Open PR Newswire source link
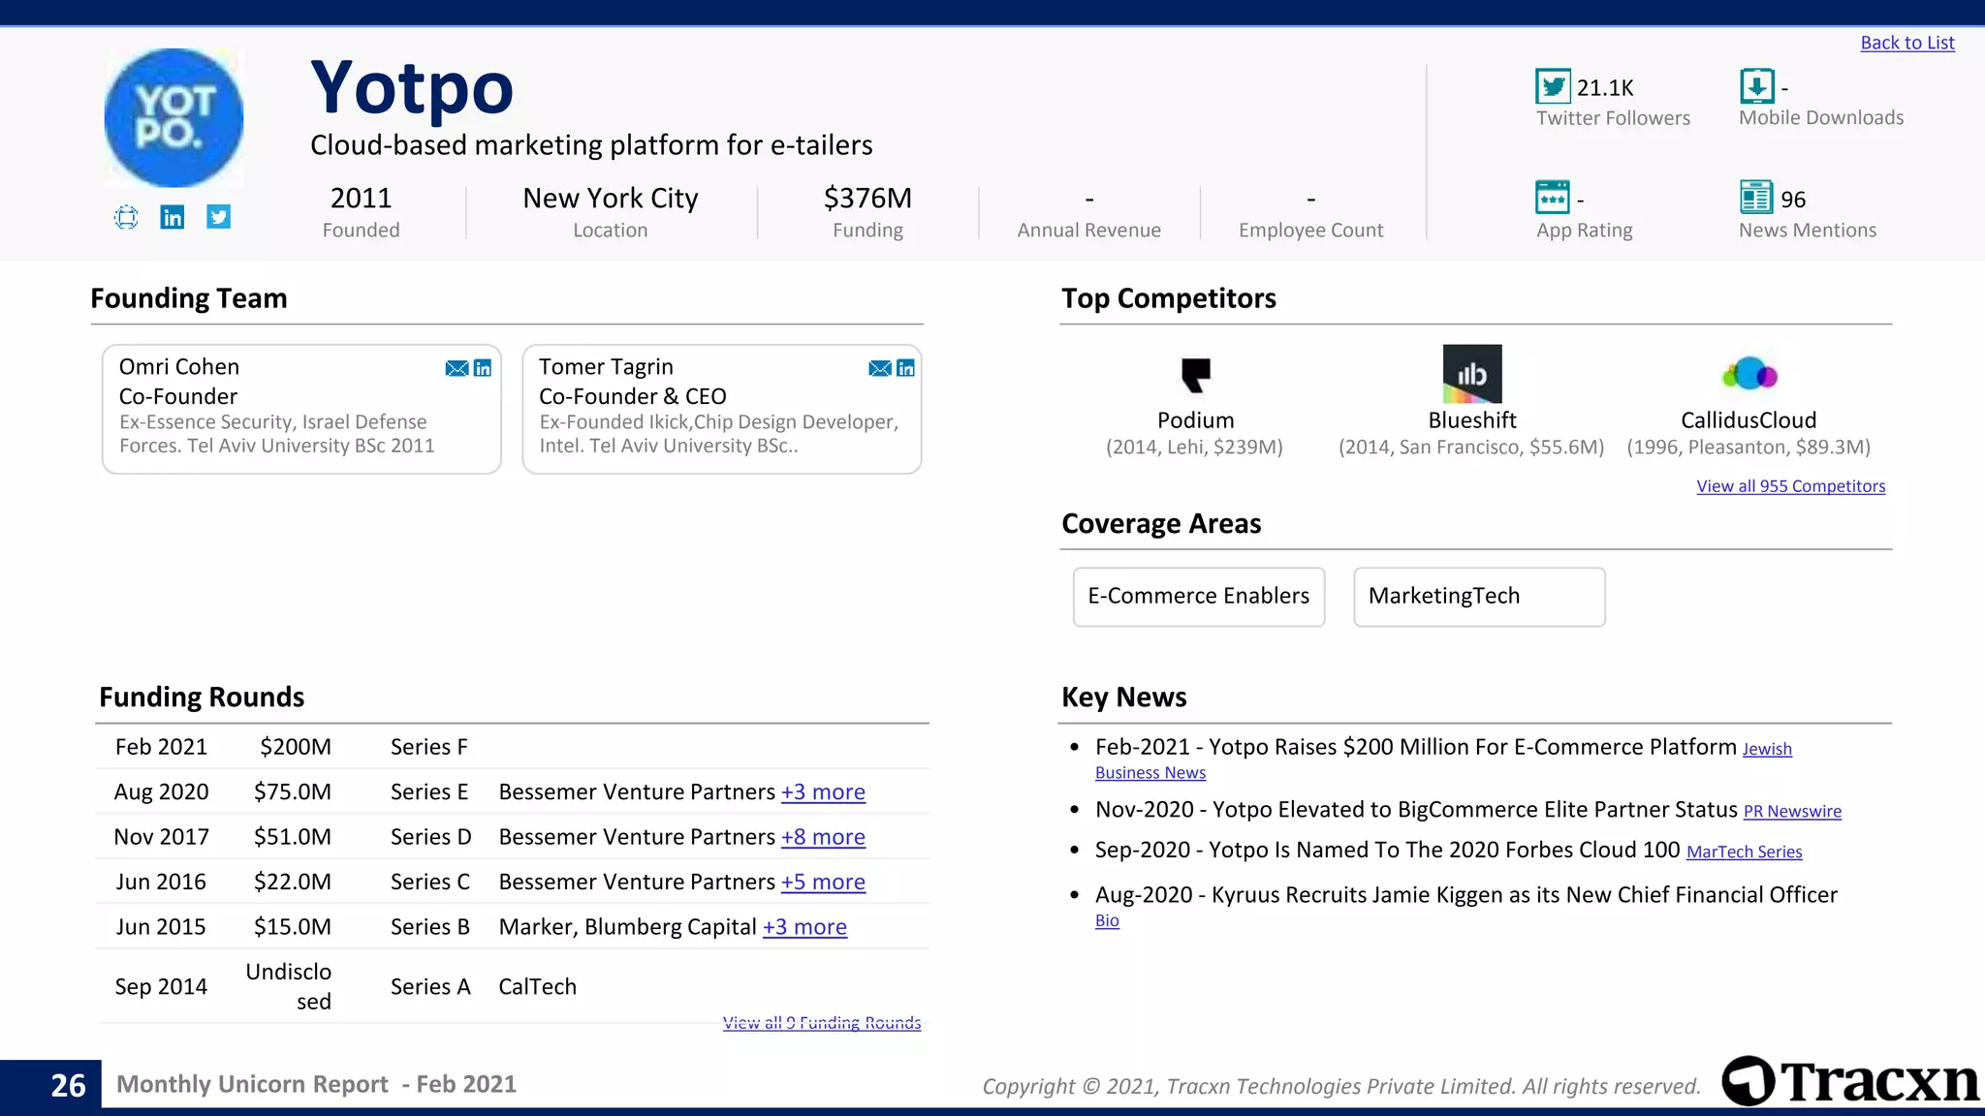This screenshot has width=1985, height=1116. 1792,812
